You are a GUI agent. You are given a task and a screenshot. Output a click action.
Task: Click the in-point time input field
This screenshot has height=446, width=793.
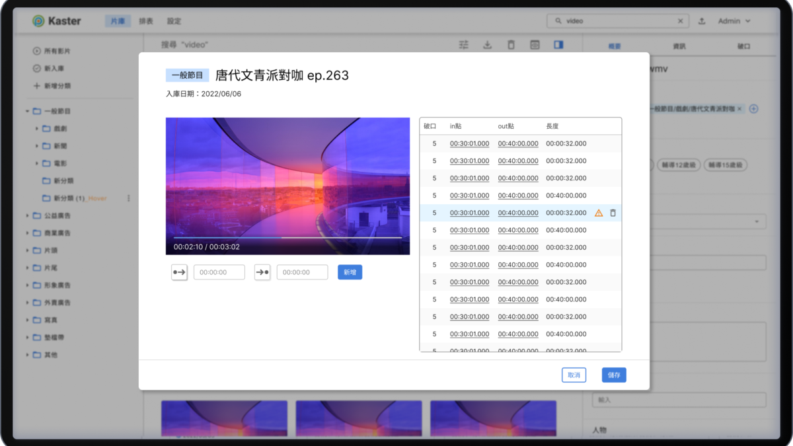tap(219, 272)
